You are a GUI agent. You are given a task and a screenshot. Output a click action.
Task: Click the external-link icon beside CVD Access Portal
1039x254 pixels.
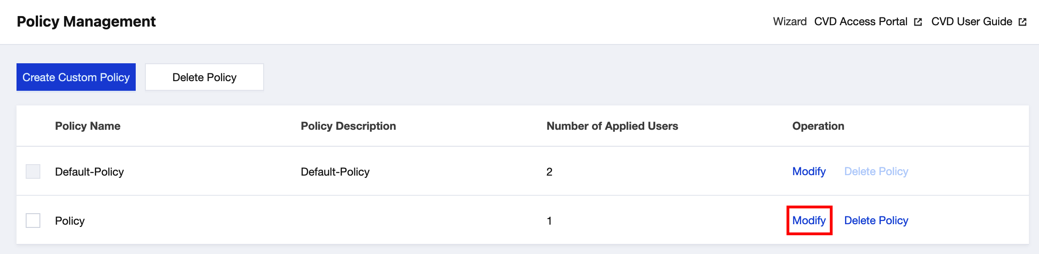pos(917,22)
